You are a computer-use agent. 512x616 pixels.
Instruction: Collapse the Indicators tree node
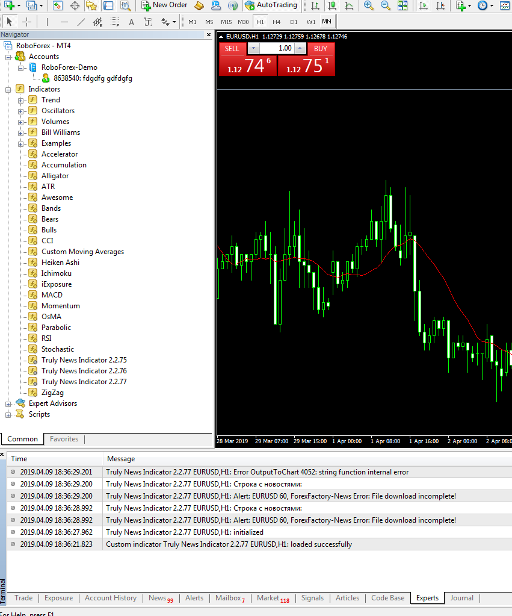(x=8, y=90)
